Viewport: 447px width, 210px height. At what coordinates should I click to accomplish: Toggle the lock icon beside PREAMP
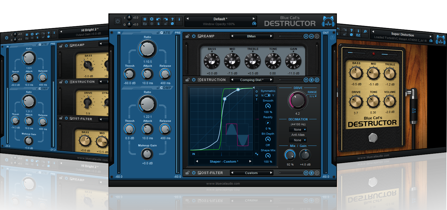click(x=187, y=36)
